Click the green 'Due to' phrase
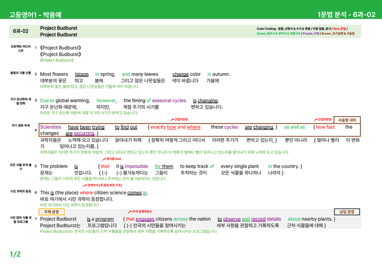The width and height of the screenshot is (382, 270). (x=47, y=100)
